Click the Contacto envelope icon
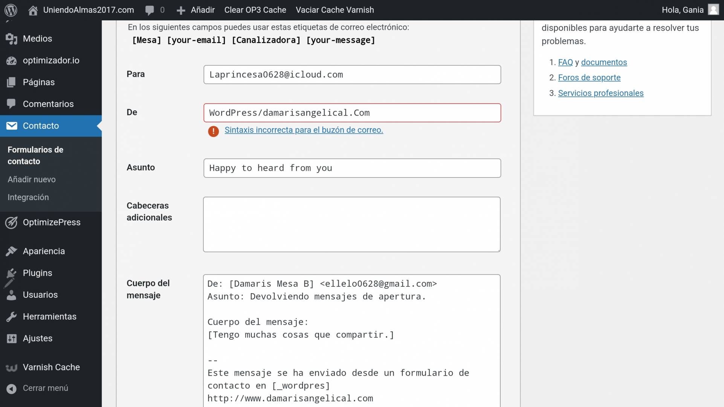The width and height of the screenshot is (724, 407). tap(12, 126)
